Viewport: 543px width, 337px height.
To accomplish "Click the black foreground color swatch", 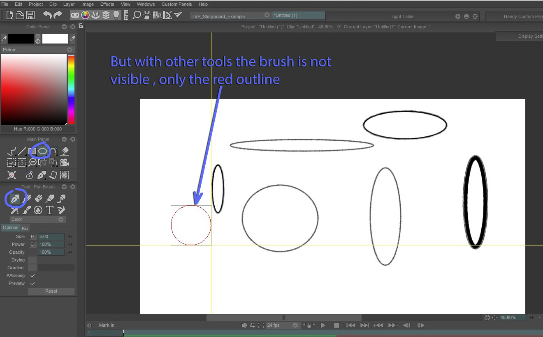I will tap(21, 39).
